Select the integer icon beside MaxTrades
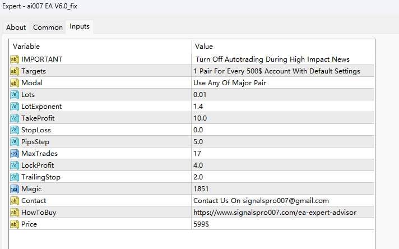399x249 pixels. pos(15,154)
